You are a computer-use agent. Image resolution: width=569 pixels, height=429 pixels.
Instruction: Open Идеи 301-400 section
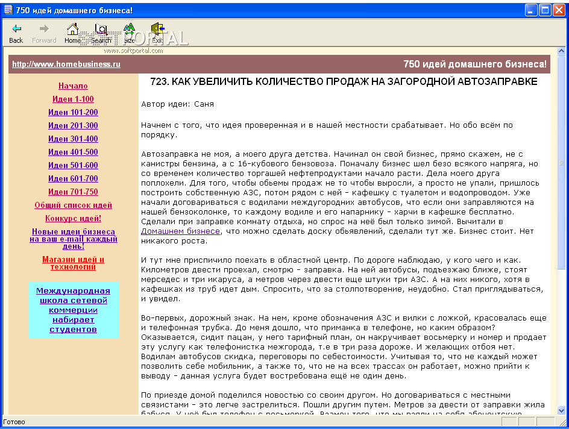click(x=73, y=139)
